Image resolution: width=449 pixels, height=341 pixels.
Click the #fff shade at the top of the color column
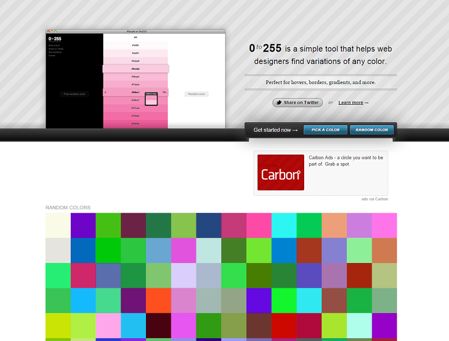click(137, 37)
